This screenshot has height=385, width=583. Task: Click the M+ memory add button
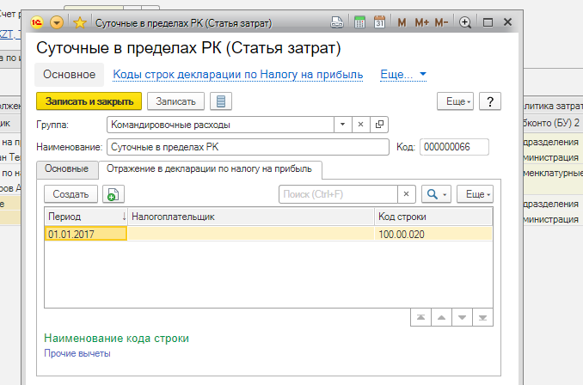[x=421, y=22]
